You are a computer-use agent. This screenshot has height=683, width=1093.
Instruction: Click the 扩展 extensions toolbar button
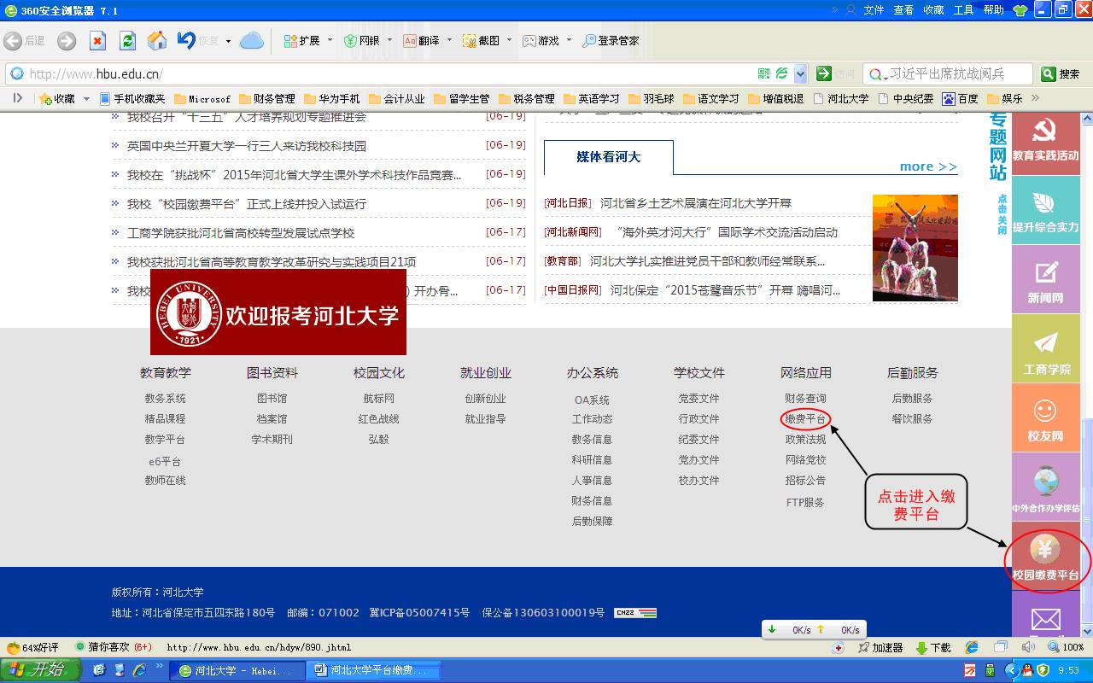click(x=301, y=41)
